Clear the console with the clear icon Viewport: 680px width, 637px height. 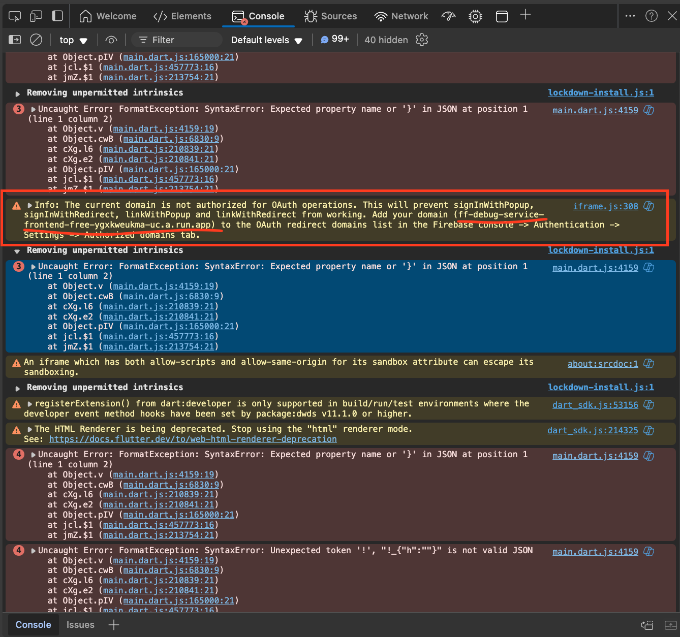35,40
